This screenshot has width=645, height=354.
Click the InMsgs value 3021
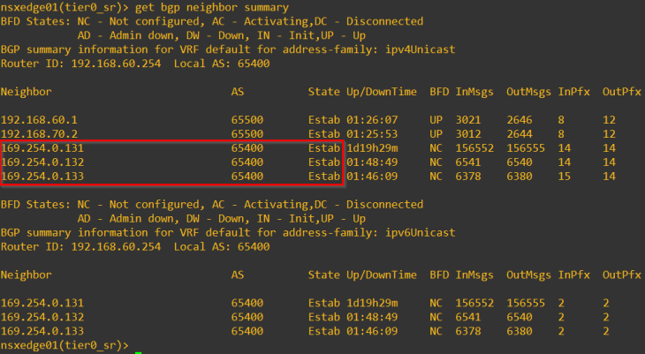tap(468, 119)
